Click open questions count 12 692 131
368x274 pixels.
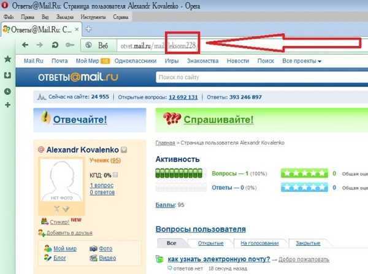pos(183,97)
